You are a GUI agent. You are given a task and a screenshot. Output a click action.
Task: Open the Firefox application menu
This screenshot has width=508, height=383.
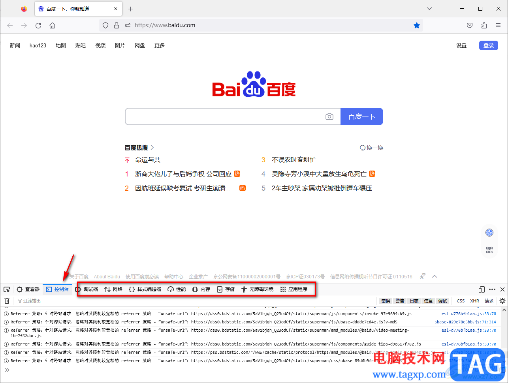(x=498, y=25)
